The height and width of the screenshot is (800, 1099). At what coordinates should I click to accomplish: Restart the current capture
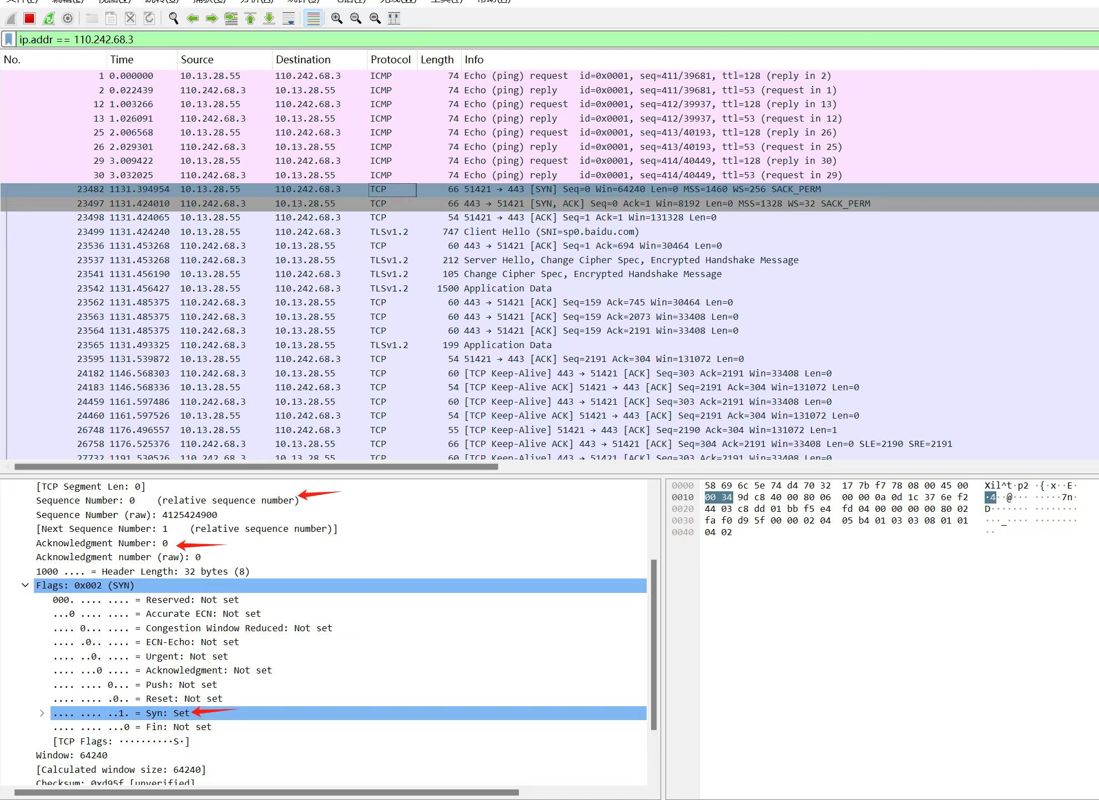49,19
